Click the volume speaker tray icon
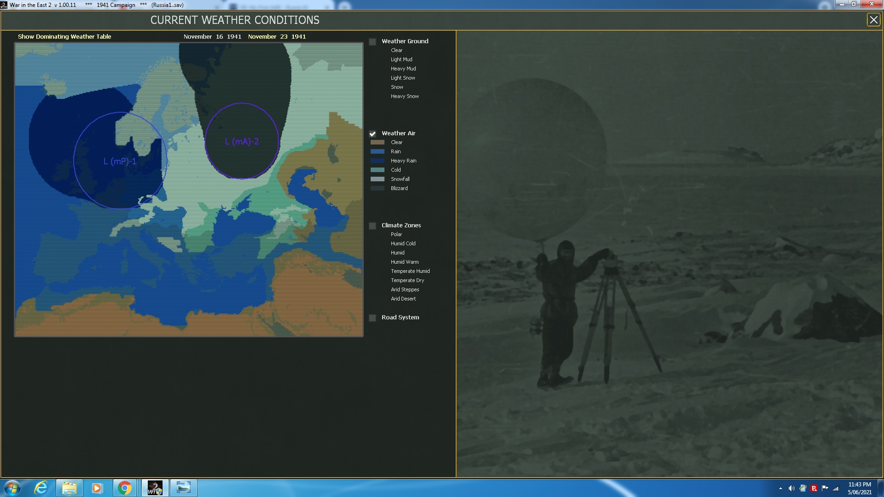The width and height of the screenshot is (884, 497). (x=791, y=488)
